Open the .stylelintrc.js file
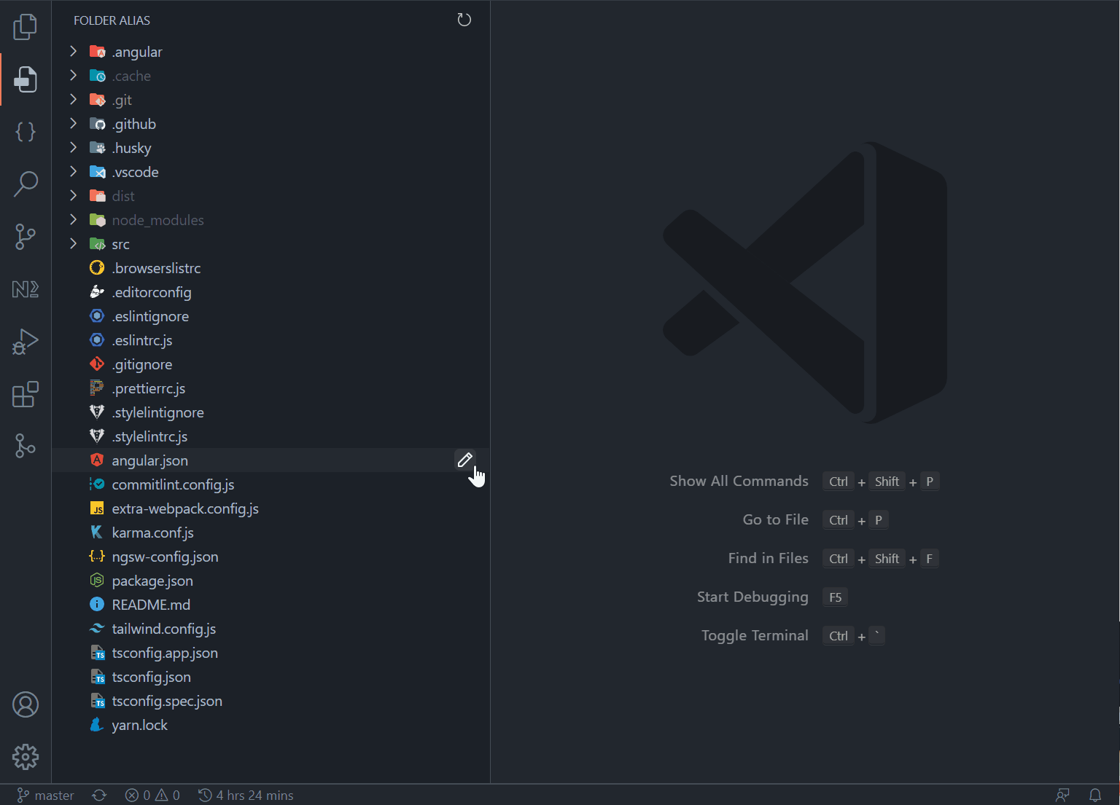The height and width of the screenshot is (805, 1120). click(271, 436)
